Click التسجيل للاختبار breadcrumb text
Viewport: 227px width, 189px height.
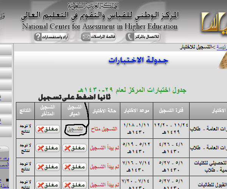[x=196, y=47]
